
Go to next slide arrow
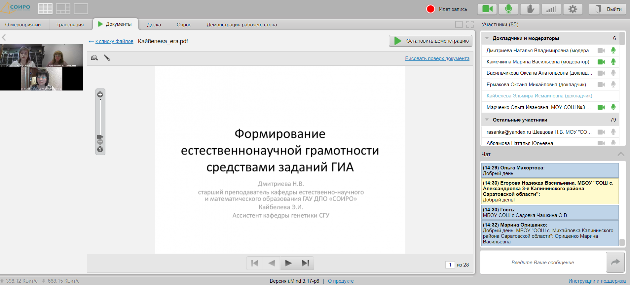pos(288,263)
